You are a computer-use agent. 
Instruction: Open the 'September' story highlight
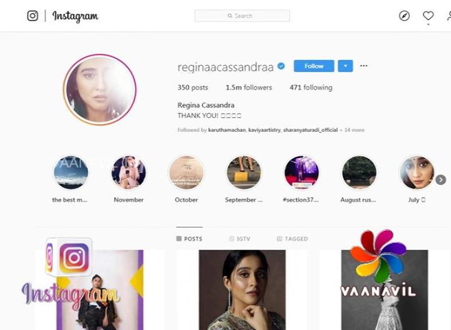244,173
